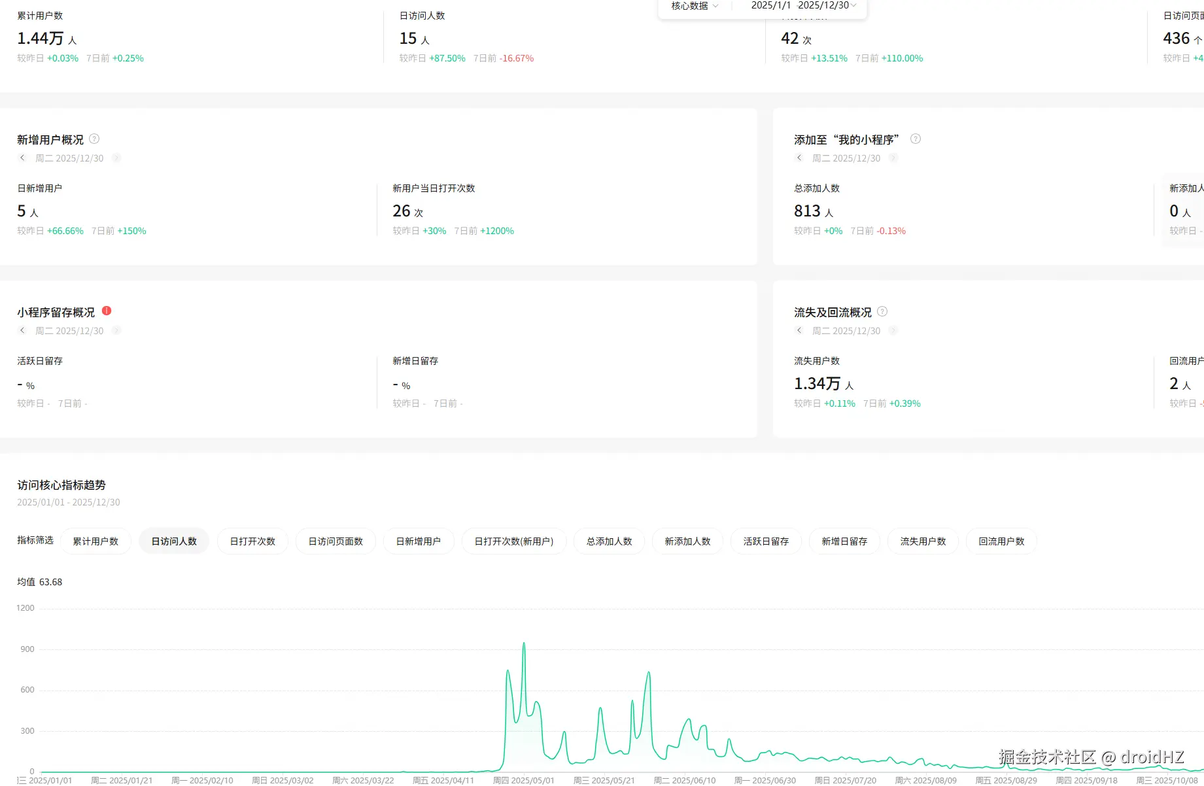Image resolution: width=1204 pixels, height=786 pixels.
Task: Click the 42 次 value
Action: (x=796, y=39)
